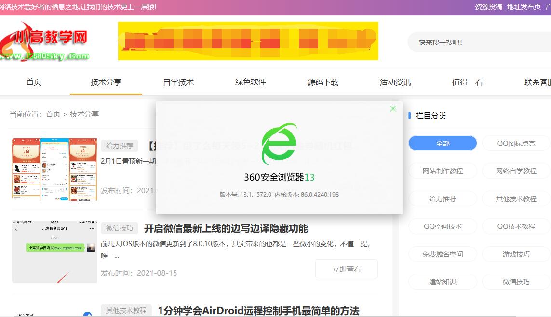Click the 小高教学网 site logo
The width and height of the screenshot is (551, 317).
click(45, 42)
